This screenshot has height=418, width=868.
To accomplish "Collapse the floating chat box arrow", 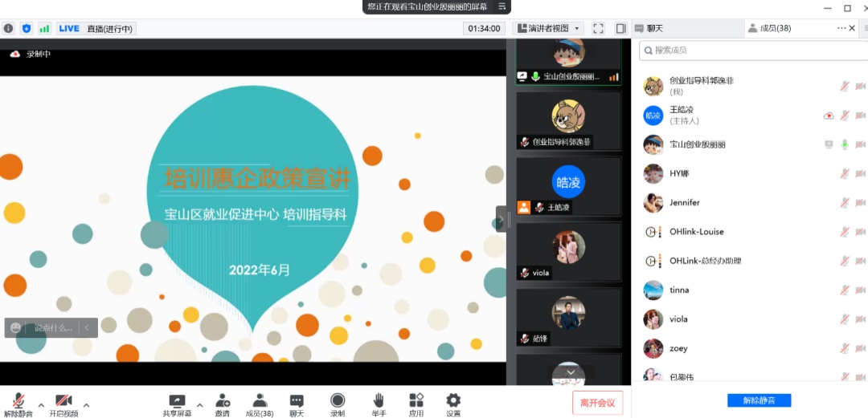I will click(86, 328).
